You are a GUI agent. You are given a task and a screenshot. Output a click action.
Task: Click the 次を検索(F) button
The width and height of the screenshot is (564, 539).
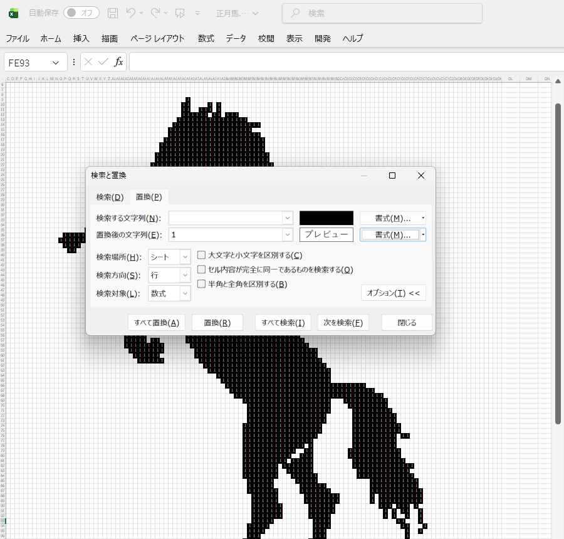point(343,323)
